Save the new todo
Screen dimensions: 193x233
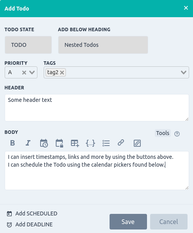(x=128, y=222)
